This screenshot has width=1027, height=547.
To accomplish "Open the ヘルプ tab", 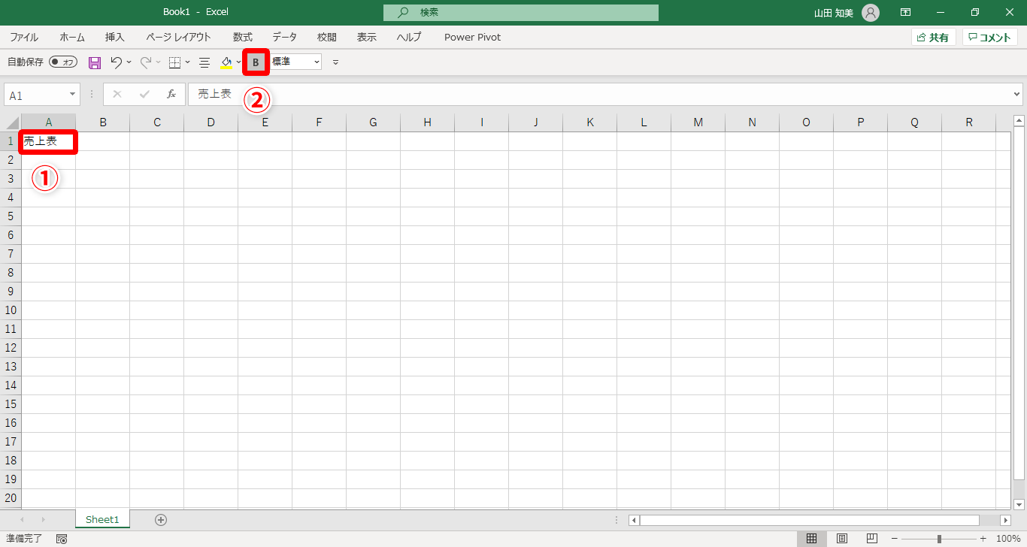I will (x=409, y=38).
